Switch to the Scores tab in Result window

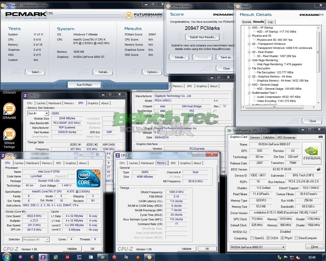246,22
